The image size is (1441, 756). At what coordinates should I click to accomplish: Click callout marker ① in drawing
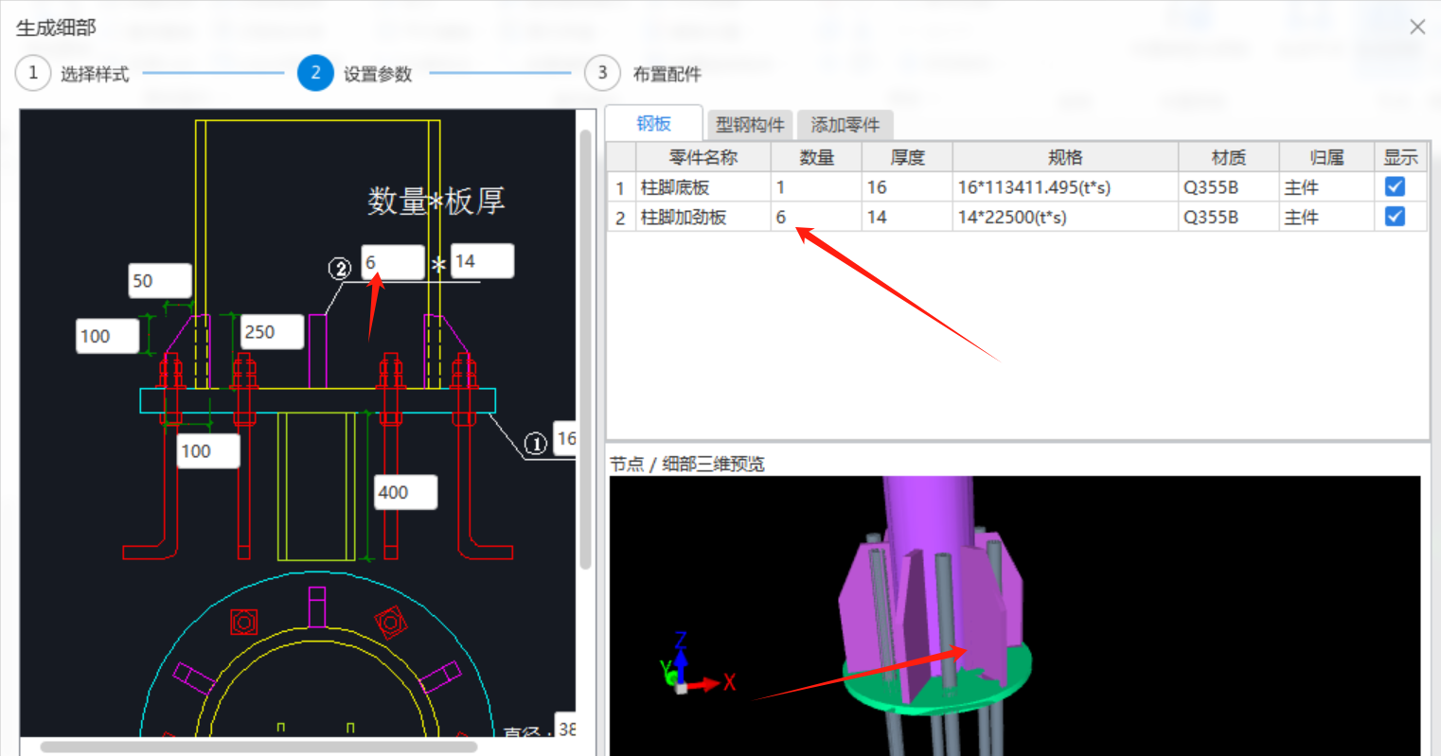pyautogui.click(x=536, y=443)
